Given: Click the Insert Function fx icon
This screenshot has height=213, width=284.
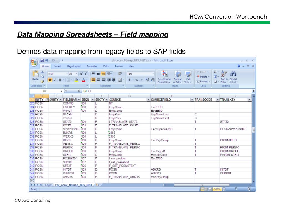Looking at the screenshot, I should point(79,91).
